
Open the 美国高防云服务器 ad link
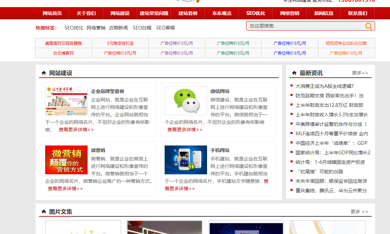(63, 43)
